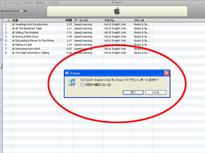The width and height of the screenshot is (205, 153).
Task: Select track name 'Greetings And Introductions'
Action: 32,24
